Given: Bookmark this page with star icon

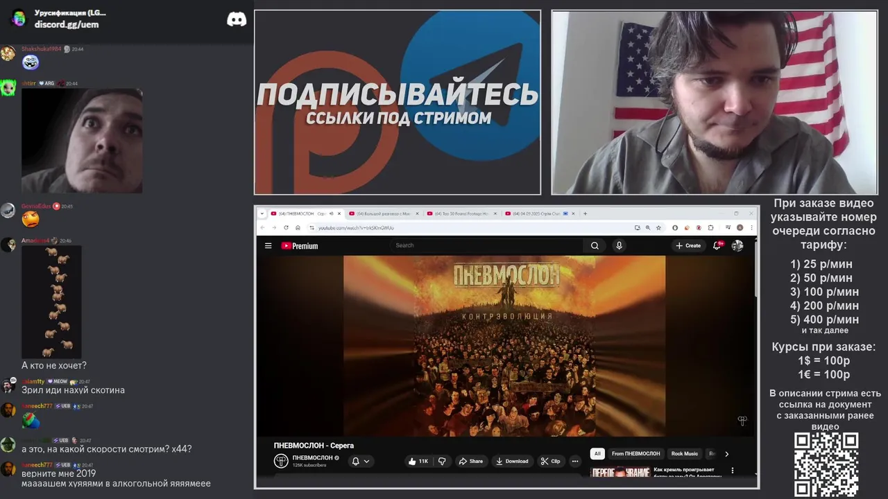Looking at the screenshot, I should point(658,227).
